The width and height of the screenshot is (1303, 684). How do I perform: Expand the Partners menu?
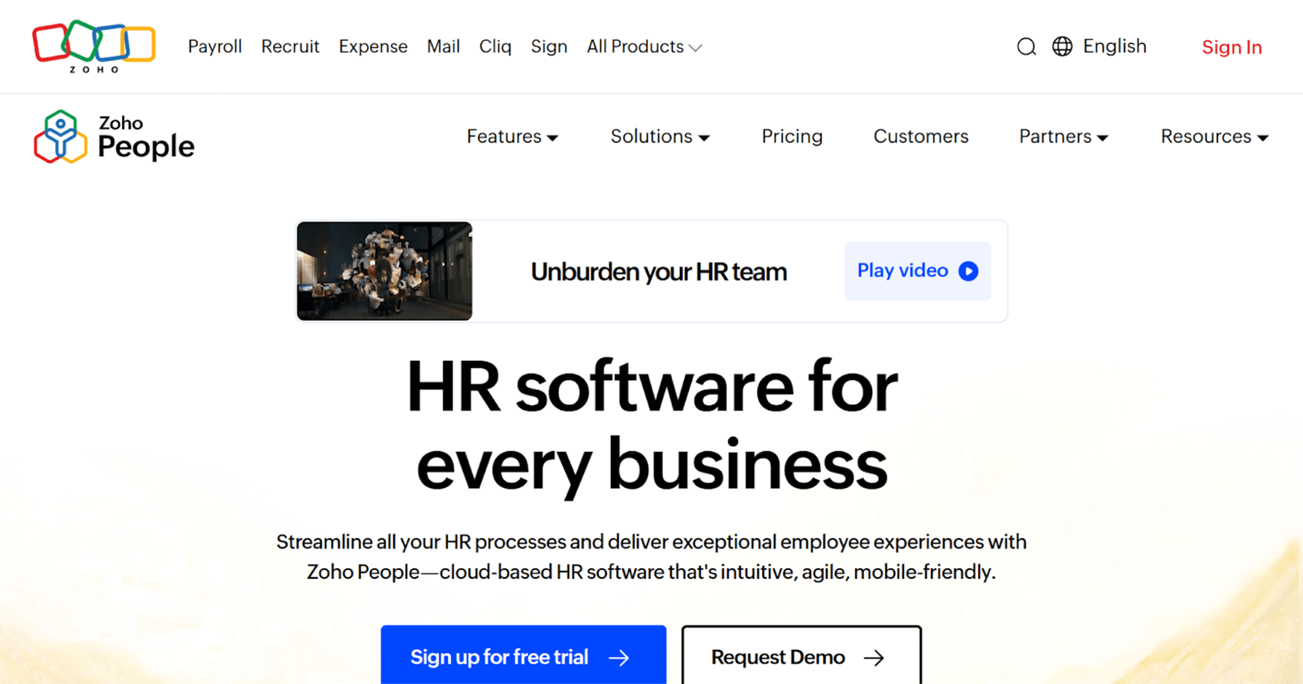point(1063,136)
